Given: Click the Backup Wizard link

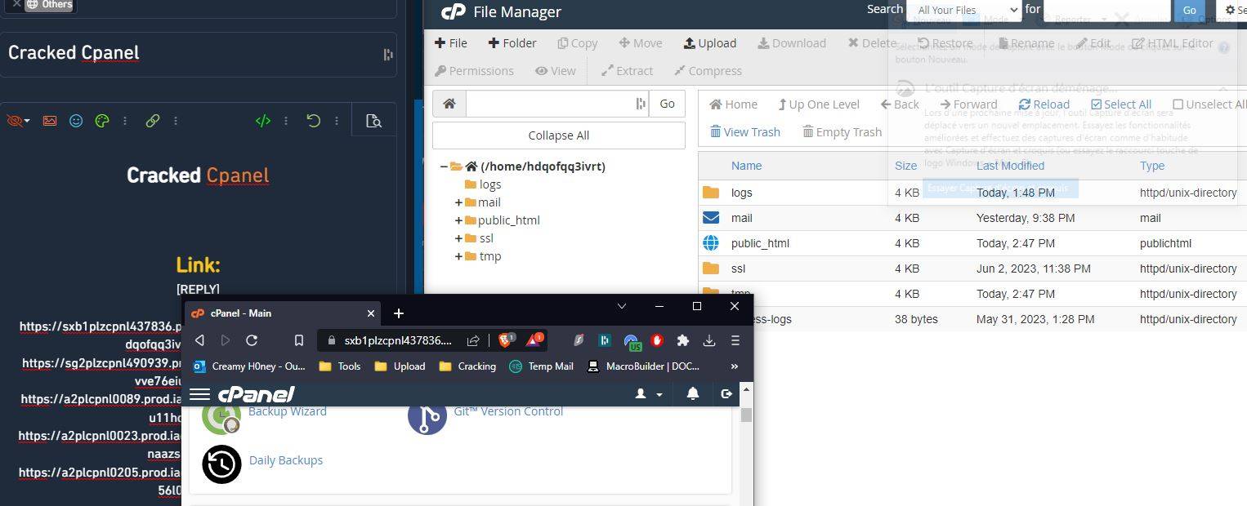Looking at the screenshot, I should point(288,411).
